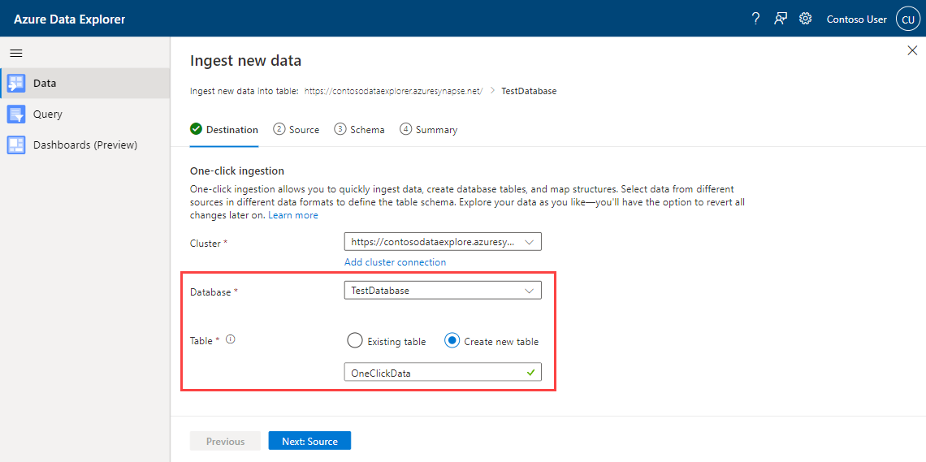Click the OneClickData table name field
This screenshot has width=926, height=462.
pyautogui.click(x=443, y=373)
